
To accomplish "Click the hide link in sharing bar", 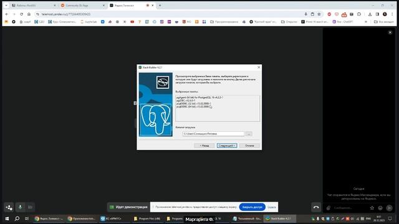I will pyautogui.click(x=272, y=207).
